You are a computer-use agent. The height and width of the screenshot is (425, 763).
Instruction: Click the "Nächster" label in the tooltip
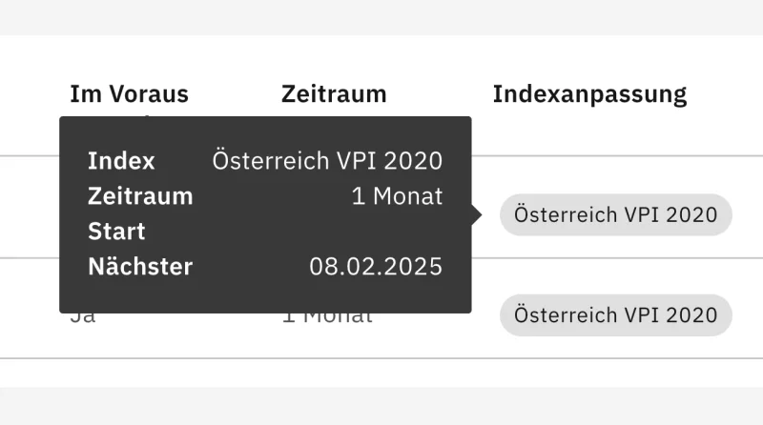pyautogui.click(x=140, y=267)
